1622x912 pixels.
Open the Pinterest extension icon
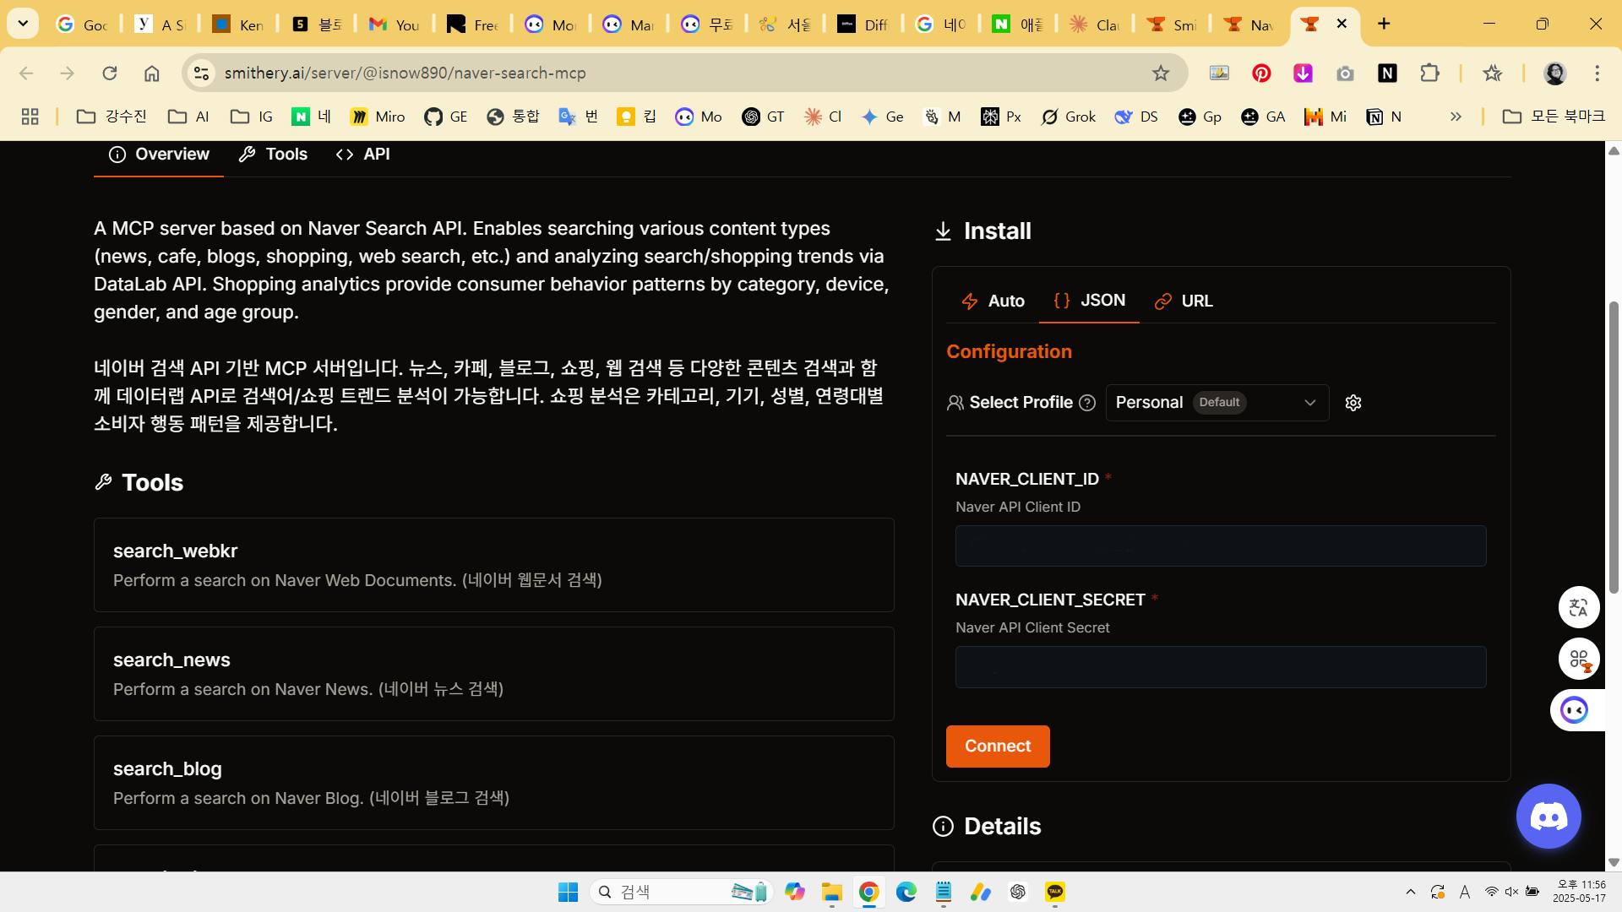(1260, 73)
